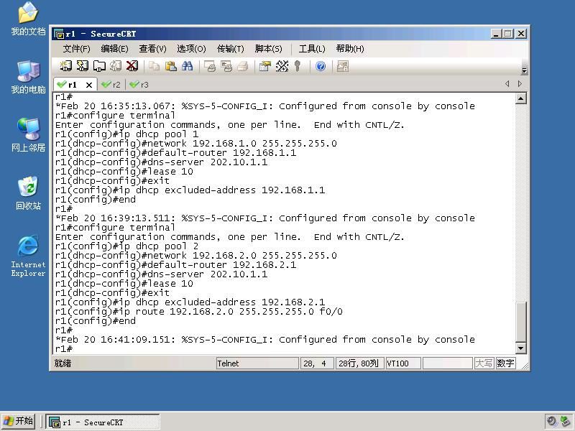Click the Connect in Tab icon
The height and width of the screenshot is (431, 575).
(x=99, y=66)
